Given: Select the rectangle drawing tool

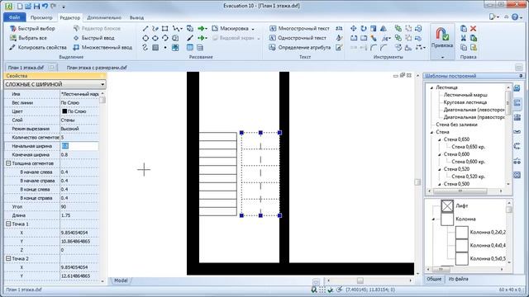Looking at the screenshot, I should 165,29.
